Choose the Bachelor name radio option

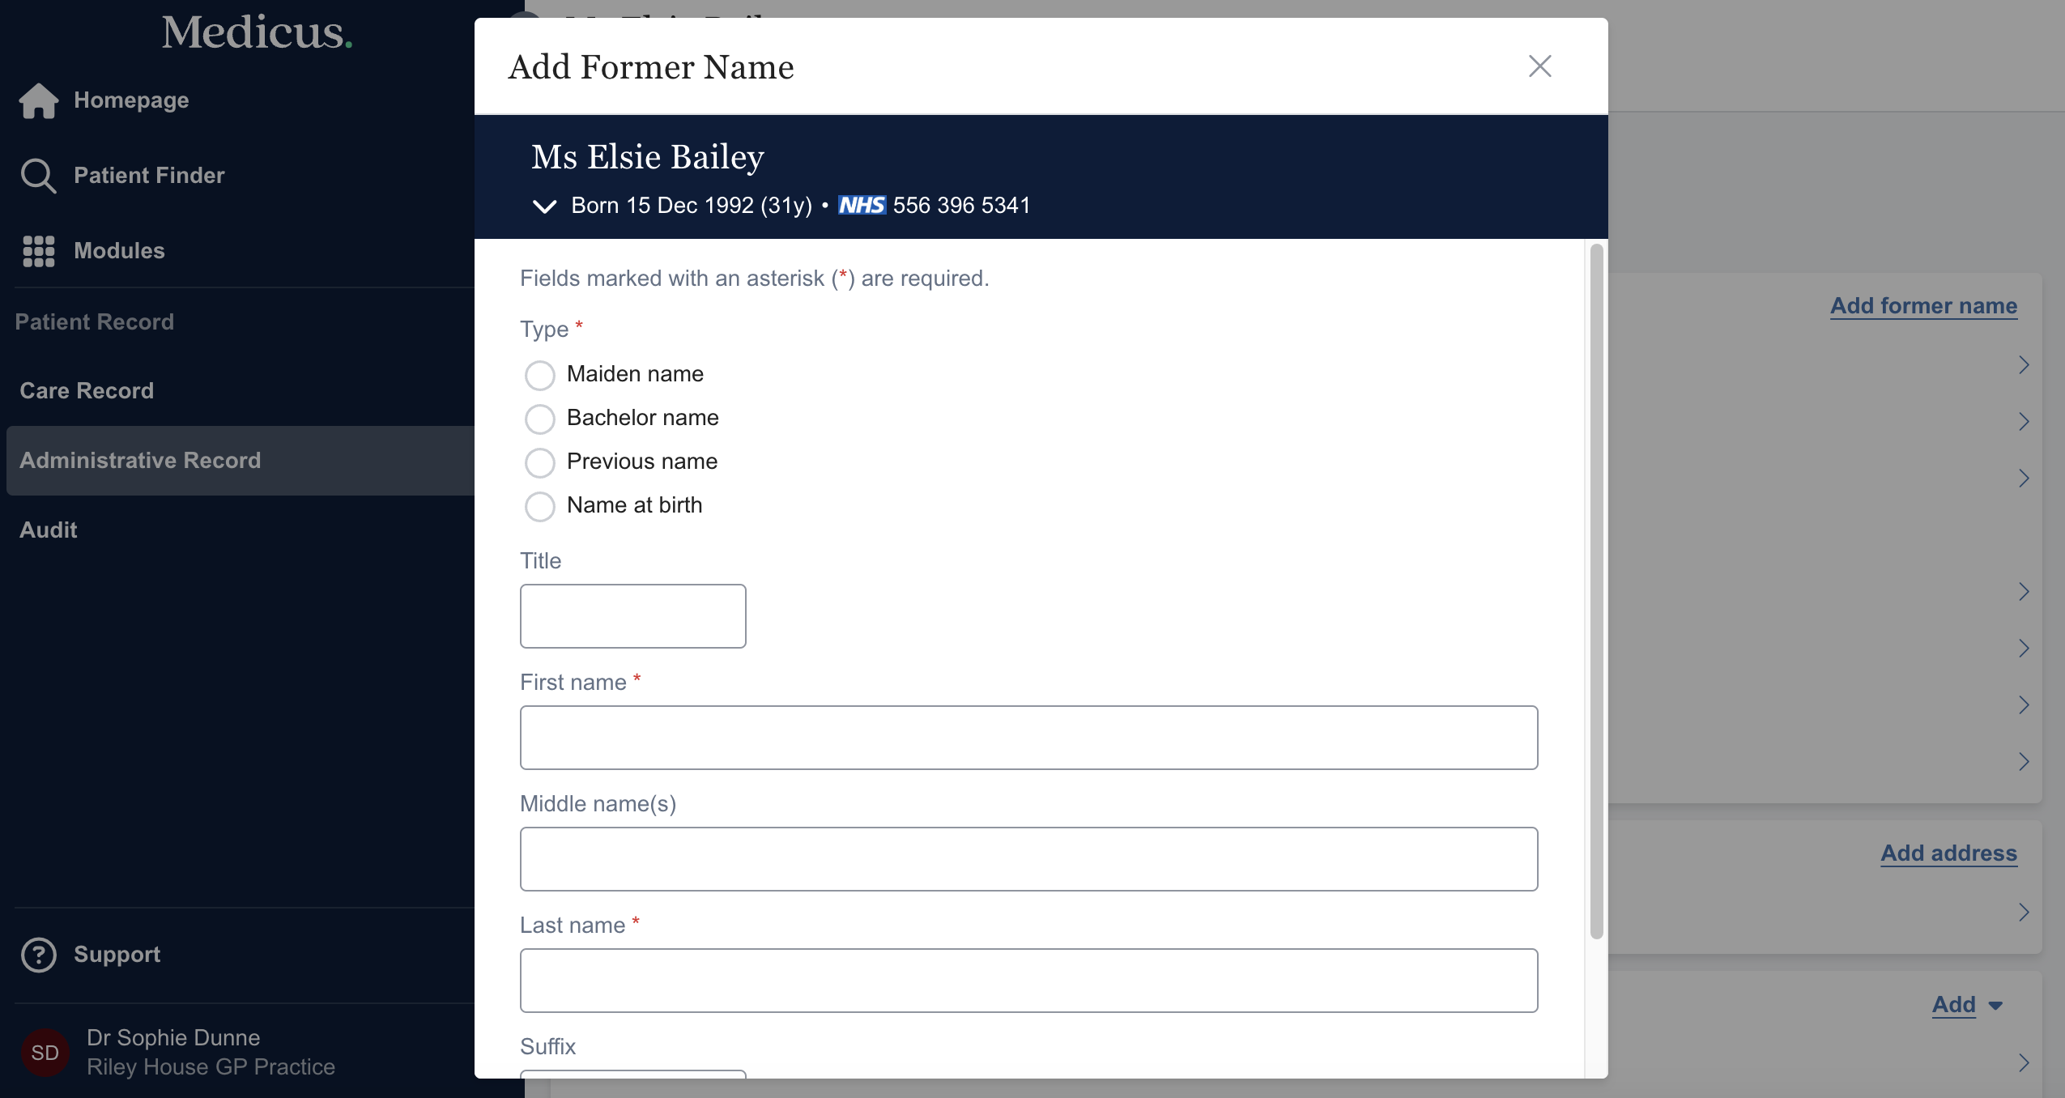point(539,419)
